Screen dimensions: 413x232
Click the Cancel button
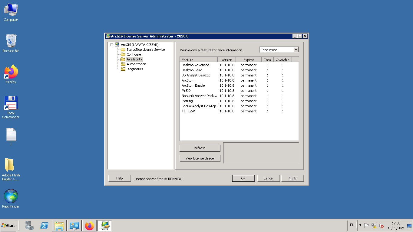click(268, 178)
